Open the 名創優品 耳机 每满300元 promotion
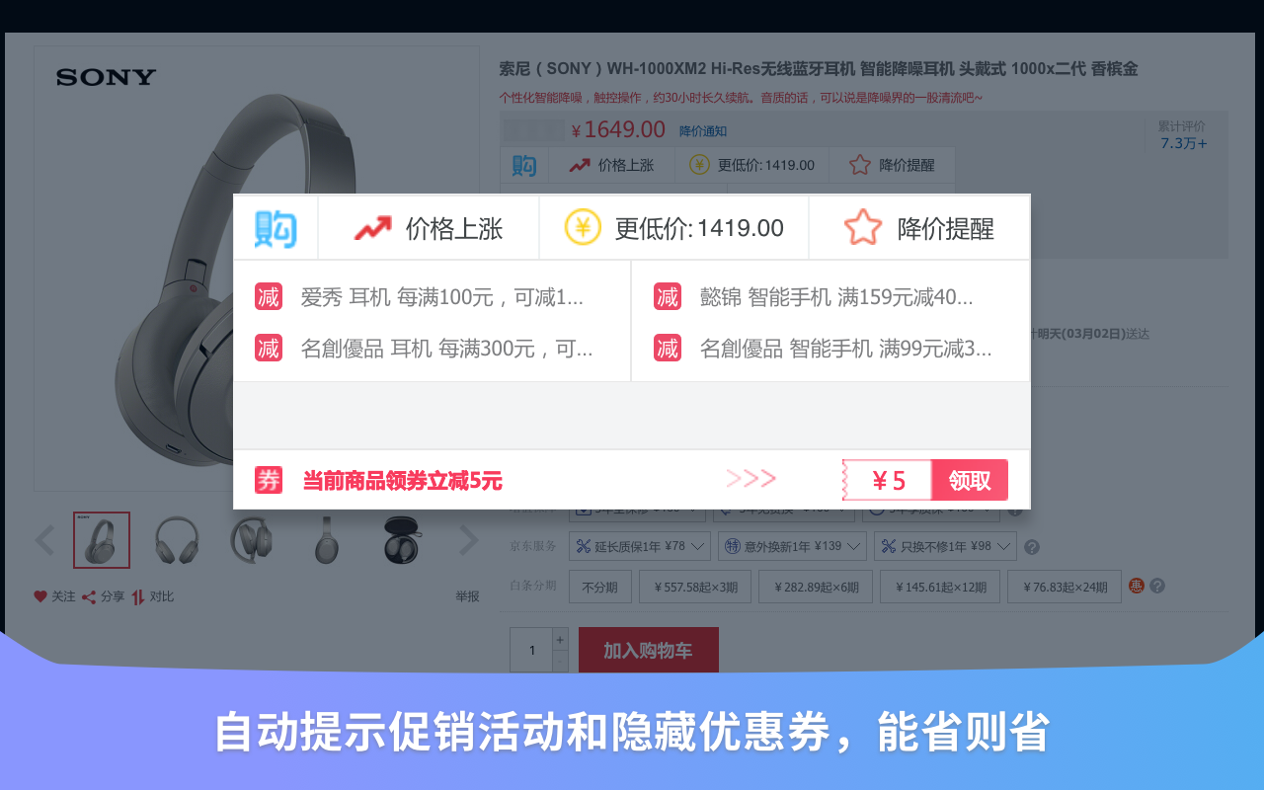Image resolution: width=1264 pixels, height=790 pixels. tap(446, 348)
